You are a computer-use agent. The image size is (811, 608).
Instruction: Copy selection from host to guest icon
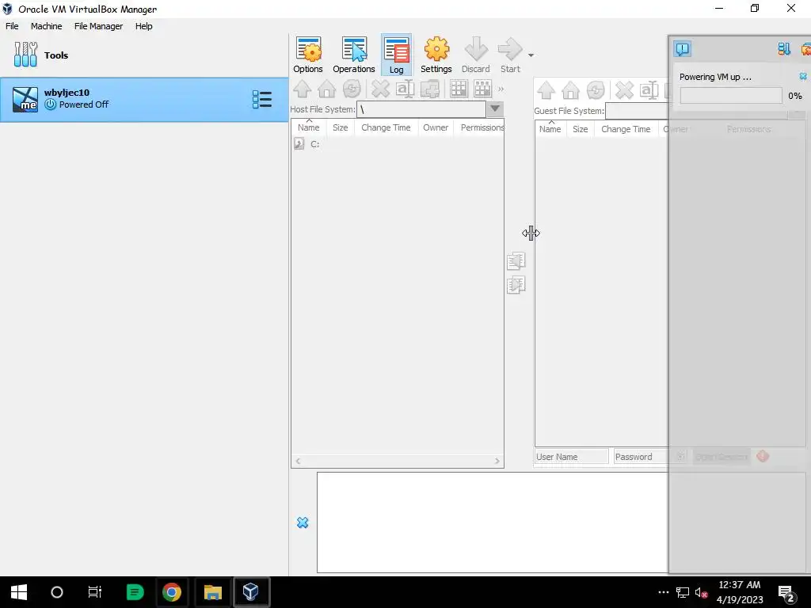516,285
